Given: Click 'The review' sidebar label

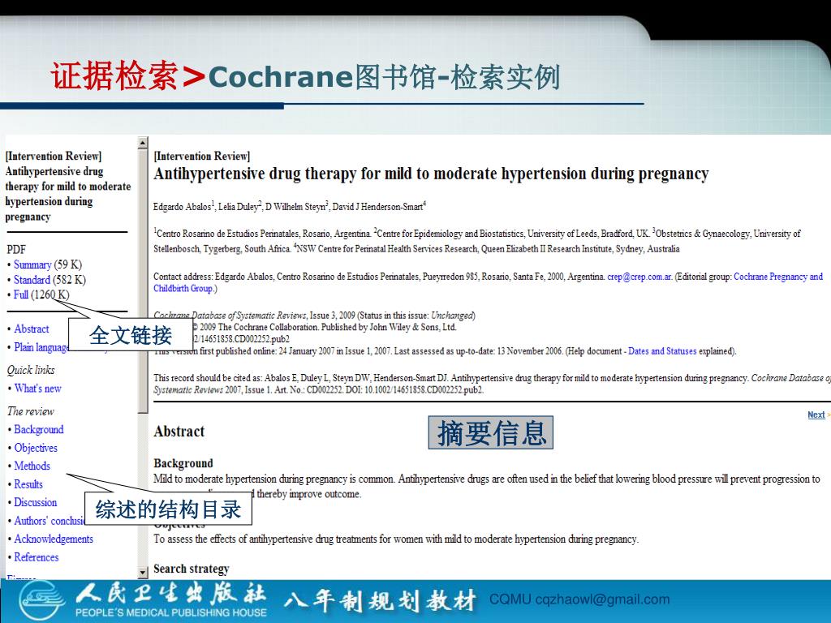Looking at the screenshot, I should click(x=31, y=411).
